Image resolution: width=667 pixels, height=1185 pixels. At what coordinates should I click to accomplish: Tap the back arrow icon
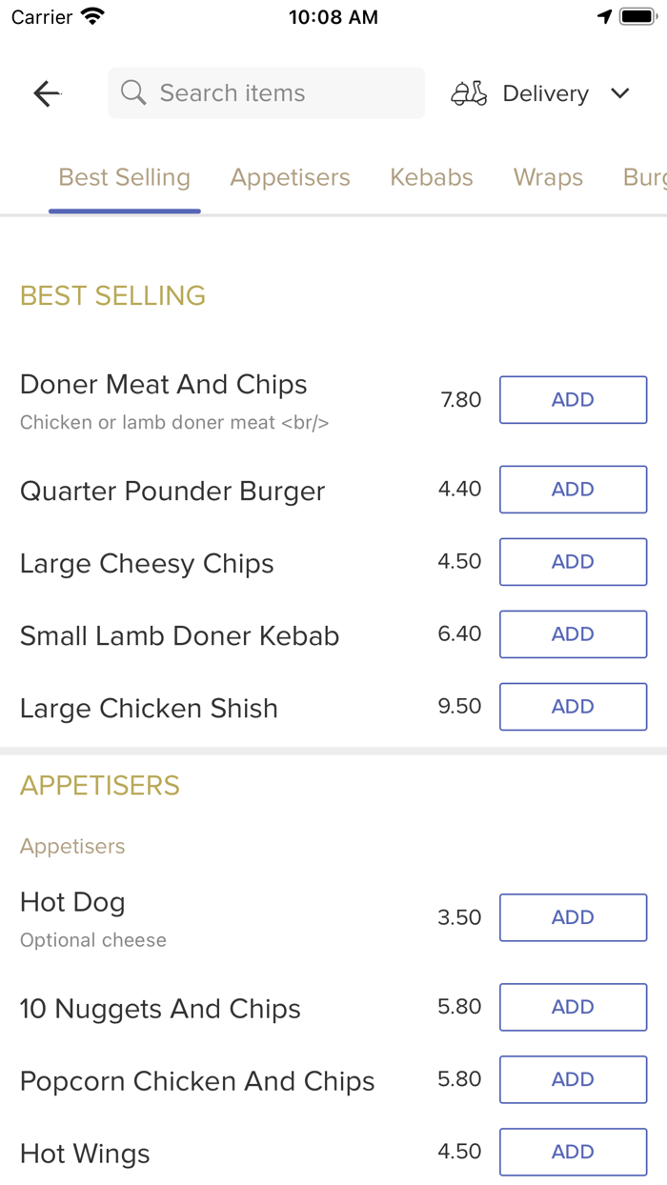coord(47,93)
